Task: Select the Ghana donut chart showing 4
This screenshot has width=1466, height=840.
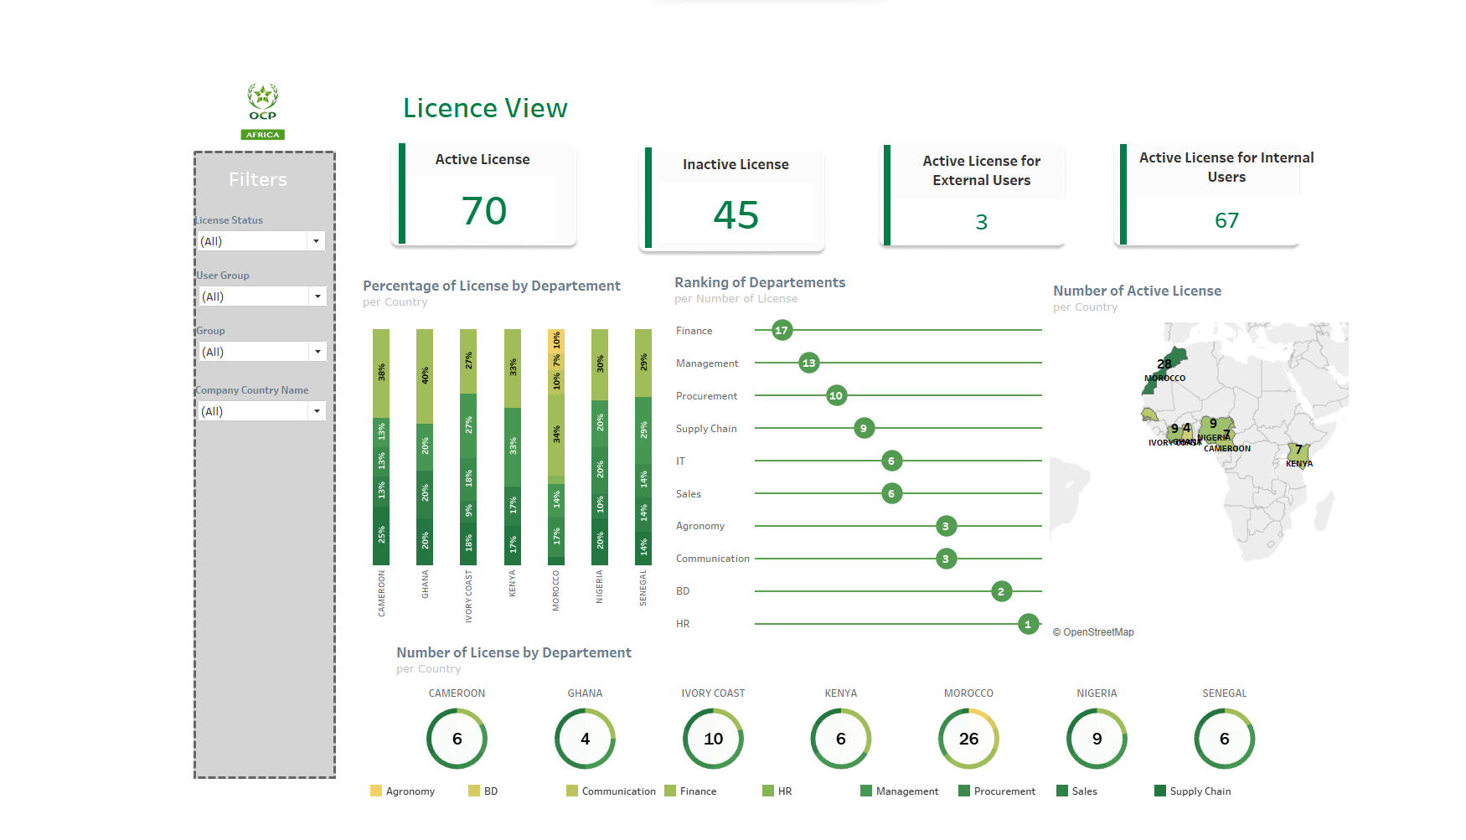Action: pos(586,739)
